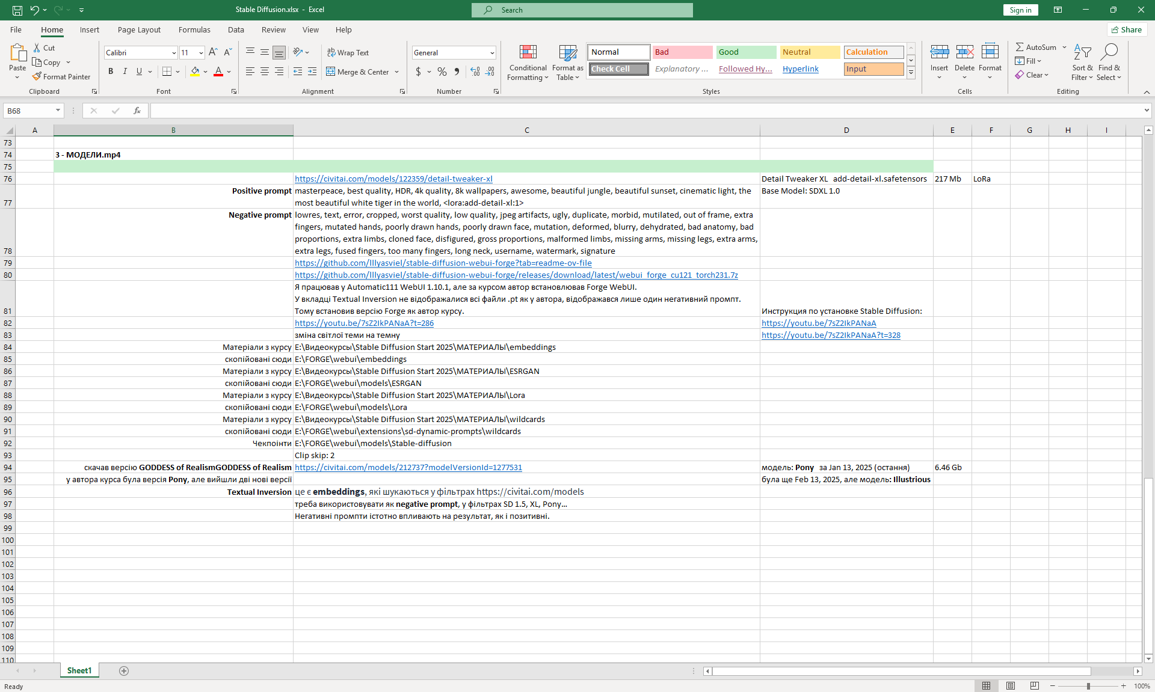Open the Formulas ribbon tab
This screenshot has height=692, width=1155.
tap(194, 29)
